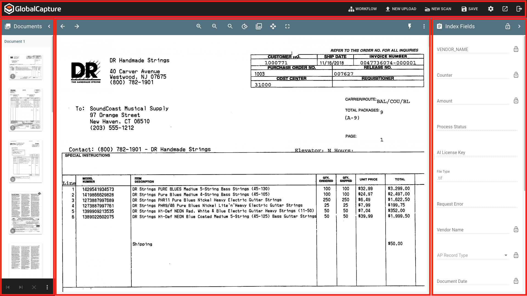Go to next page arrow

pyautogui.click(x=77, y=26)
